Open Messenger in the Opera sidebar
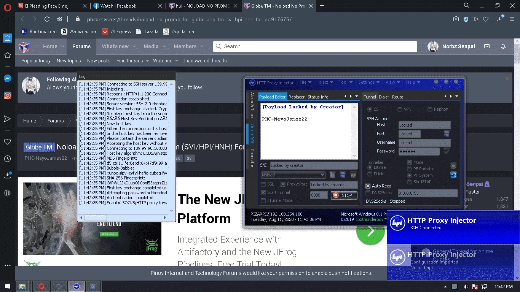Image resolution: width=520 pixels, height=292 pixels. click(7, 78)
